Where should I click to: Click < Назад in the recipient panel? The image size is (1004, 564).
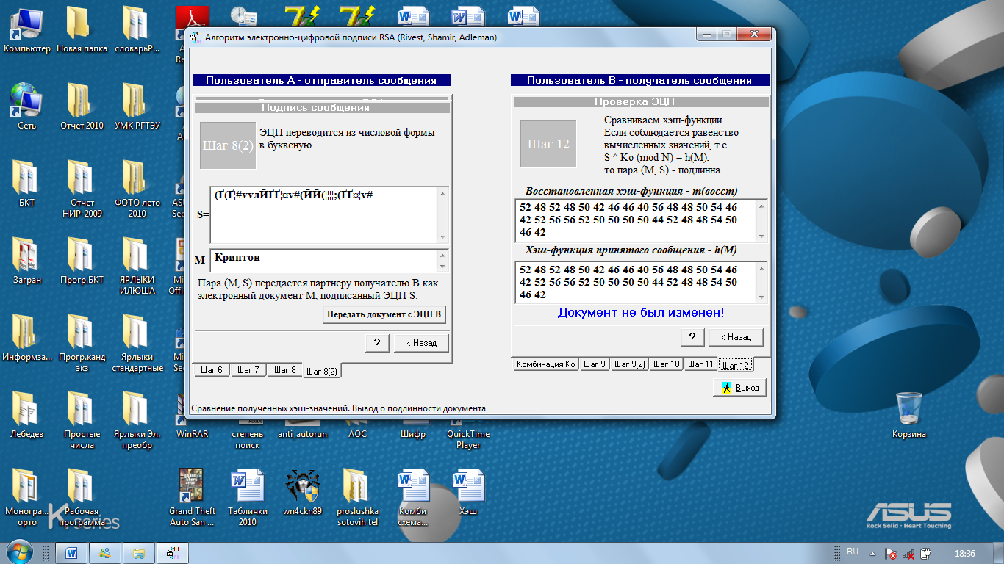[736, 337]
